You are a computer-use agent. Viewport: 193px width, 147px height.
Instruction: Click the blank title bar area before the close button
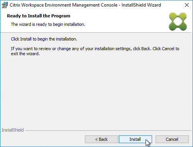[x=171, y=5]
